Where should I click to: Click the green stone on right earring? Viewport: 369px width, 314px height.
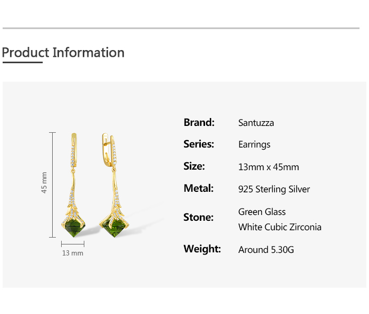(114, 229)
